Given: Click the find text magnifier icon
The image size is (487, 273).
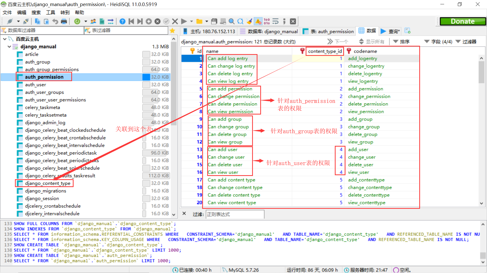Looking at the screenshot, I should [231, 21].
